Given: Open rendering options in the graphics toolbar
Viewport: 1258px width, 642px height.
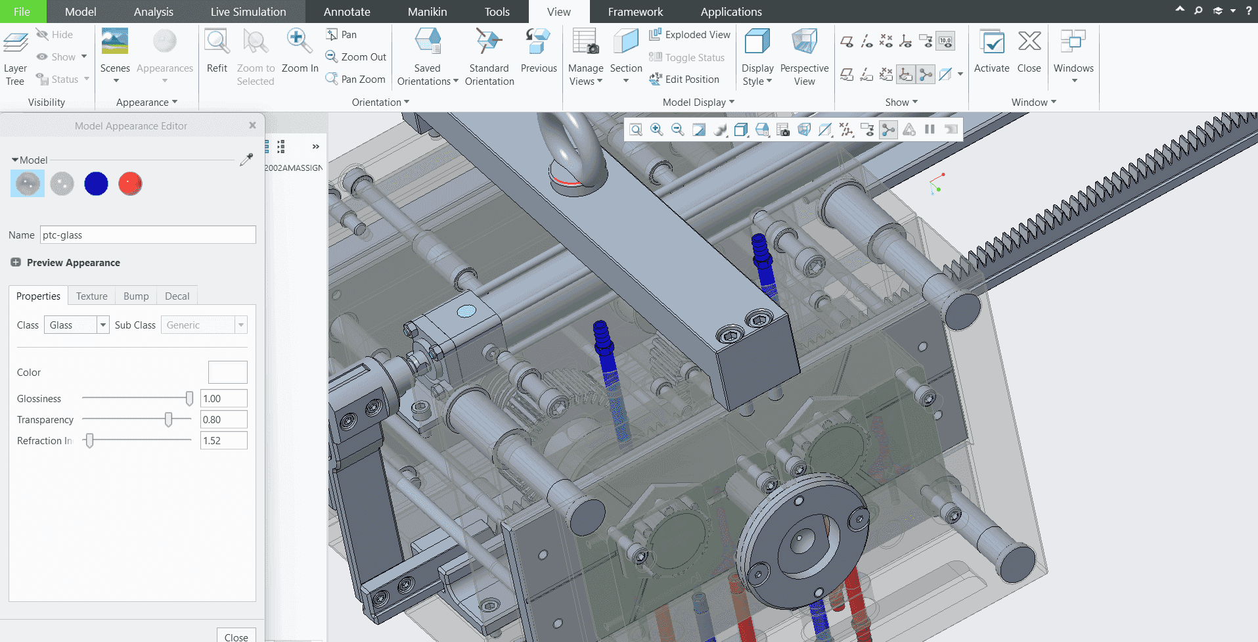Looking at the screenshot, I should (x=720, y=129).
